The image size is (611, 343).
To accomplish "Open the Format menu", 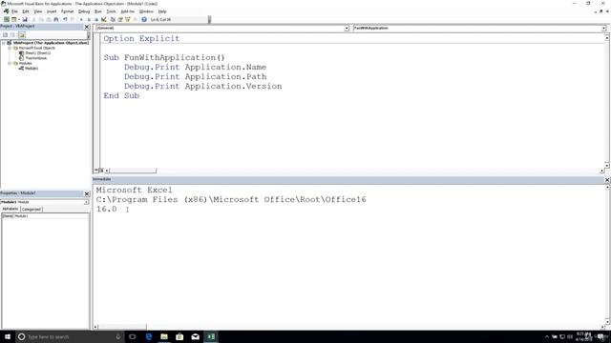I will point(67,11).
